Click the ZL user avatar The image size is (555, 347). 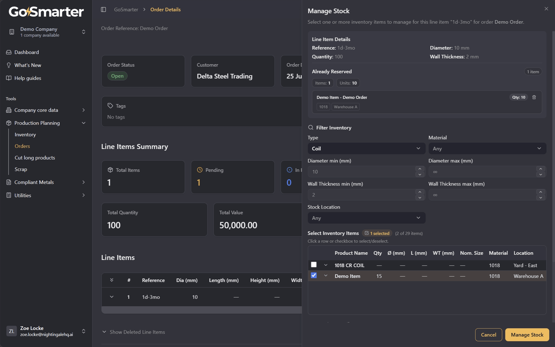pos(12,331)
